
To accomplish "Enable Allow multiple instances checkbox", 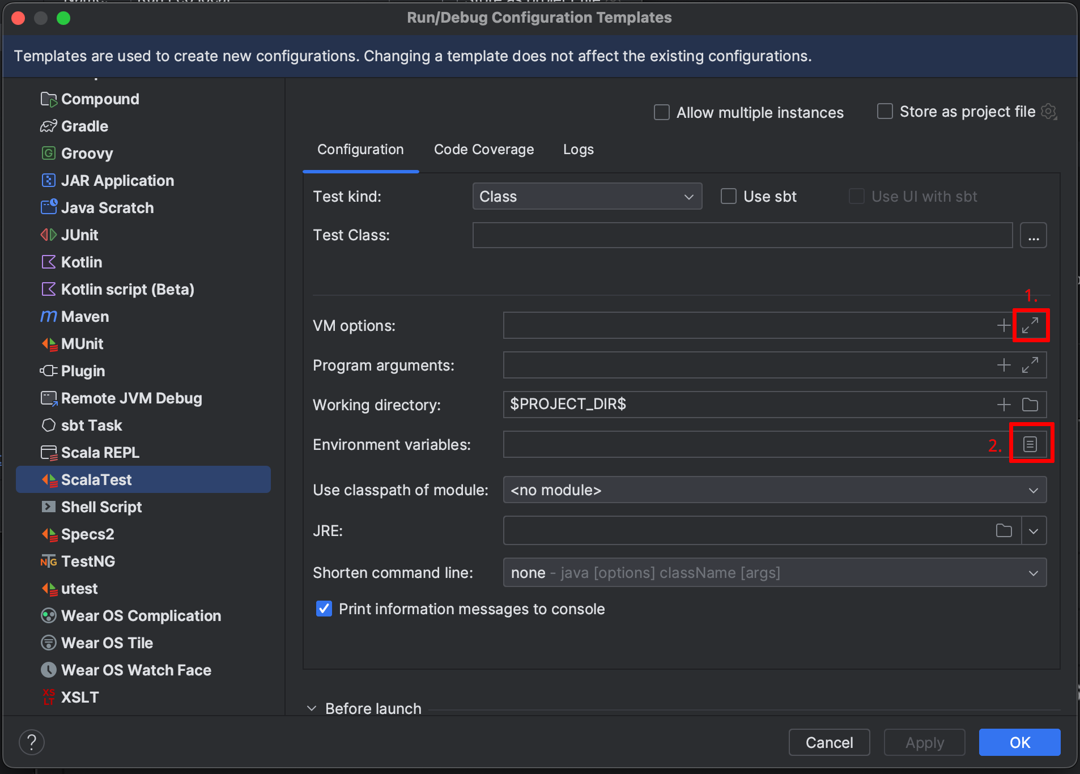I will [662, 112].
